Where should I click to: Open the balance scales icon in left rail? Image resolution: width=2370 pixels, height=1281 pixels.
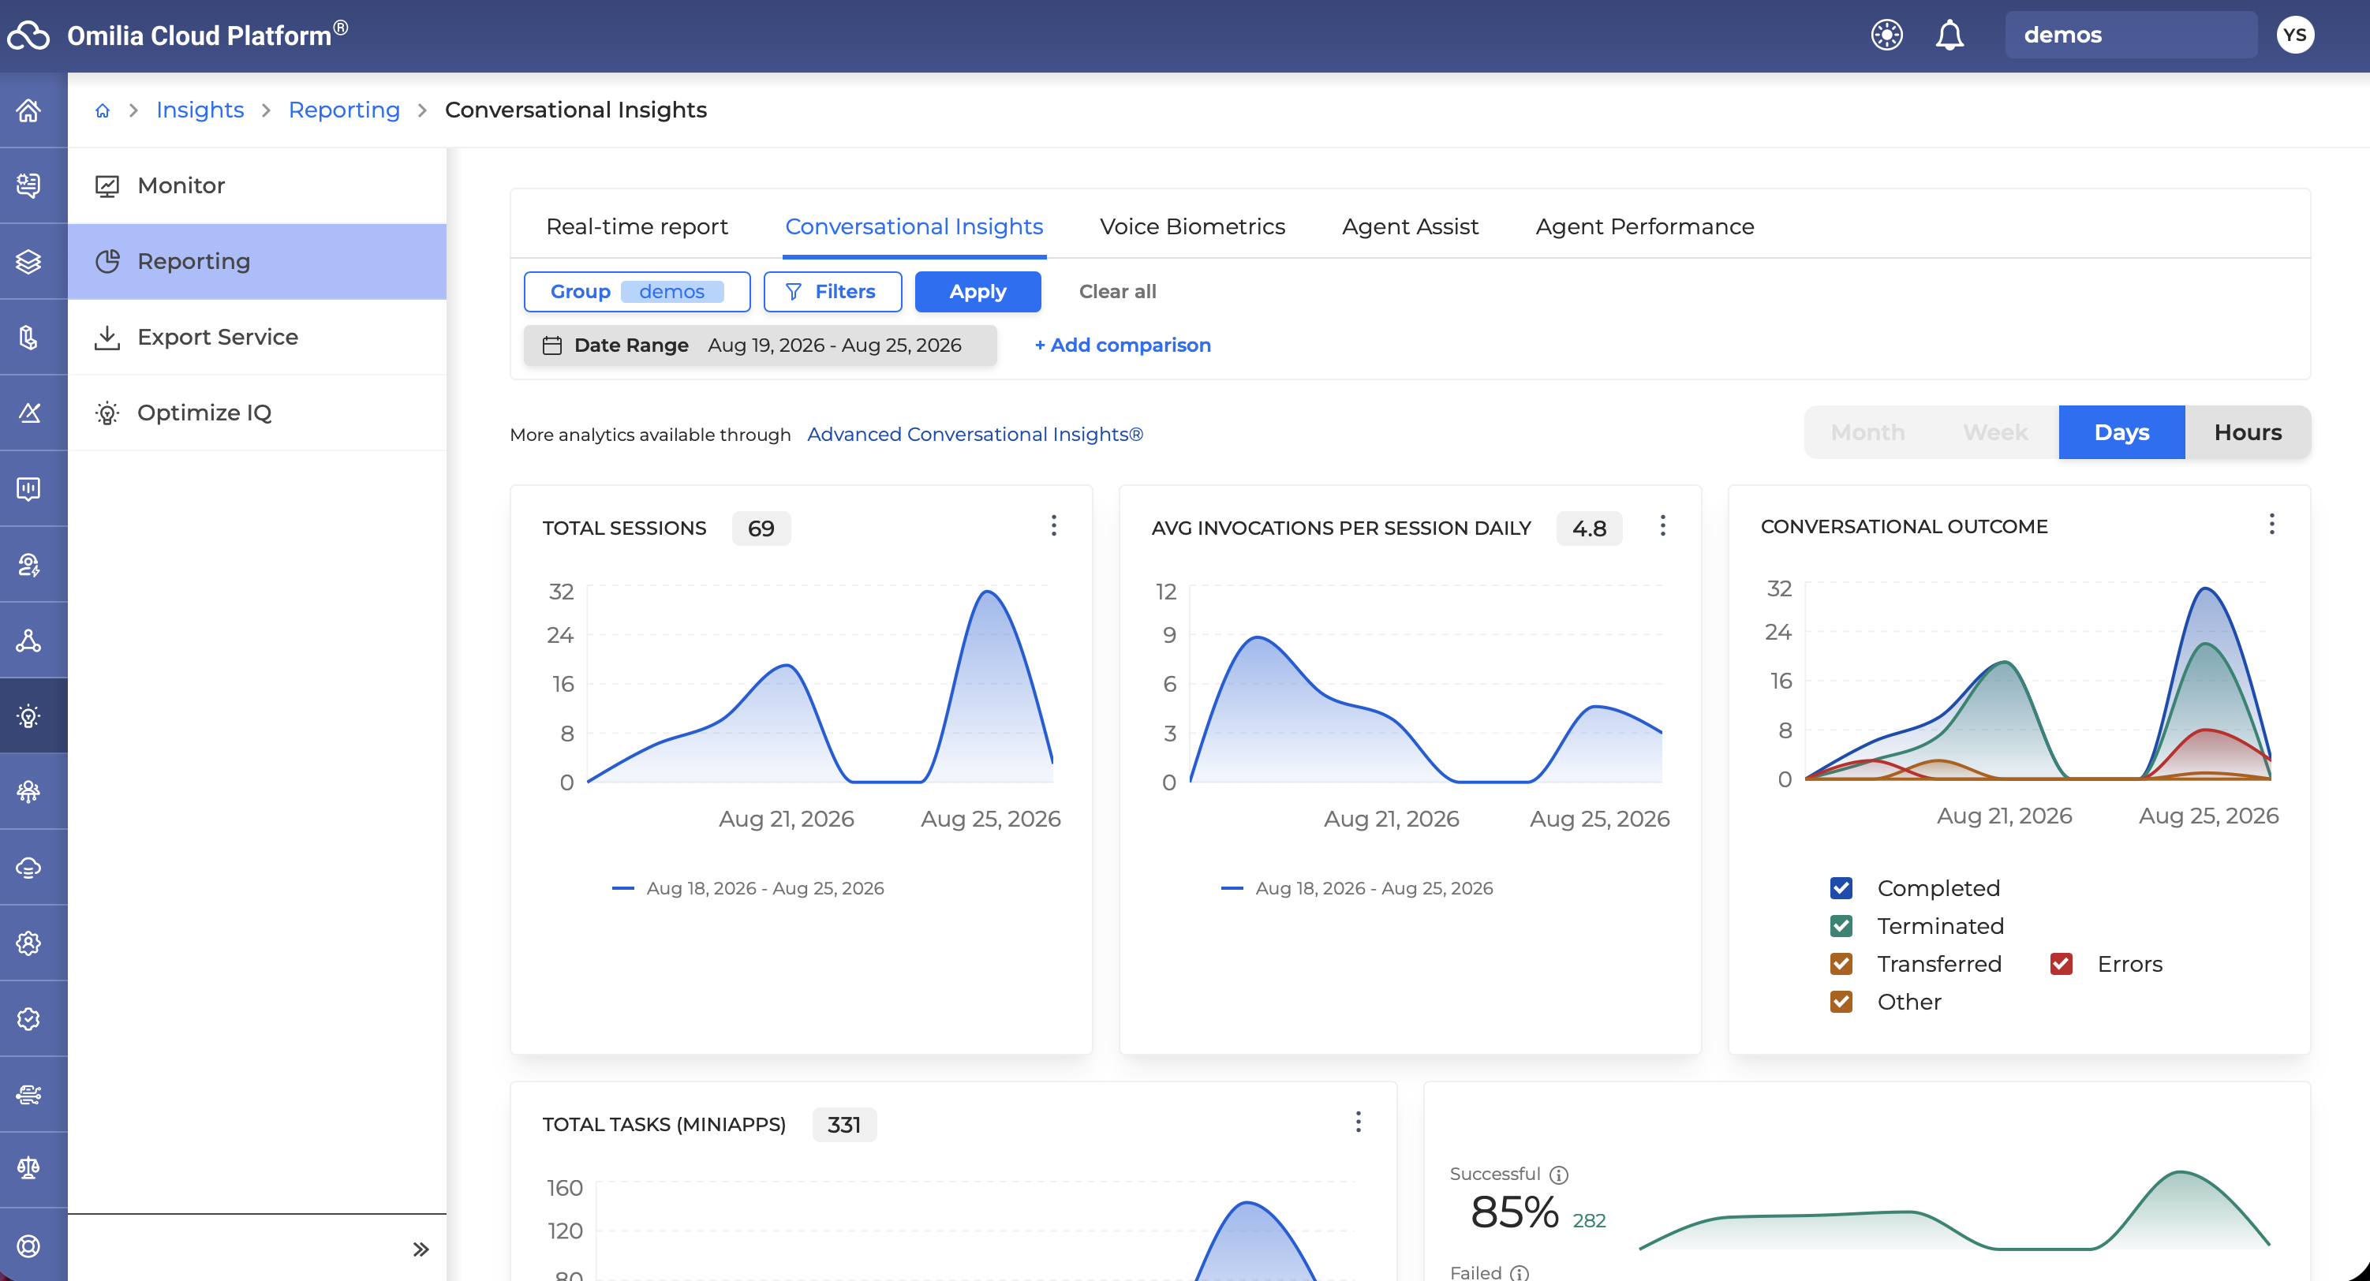point(28,1169)
